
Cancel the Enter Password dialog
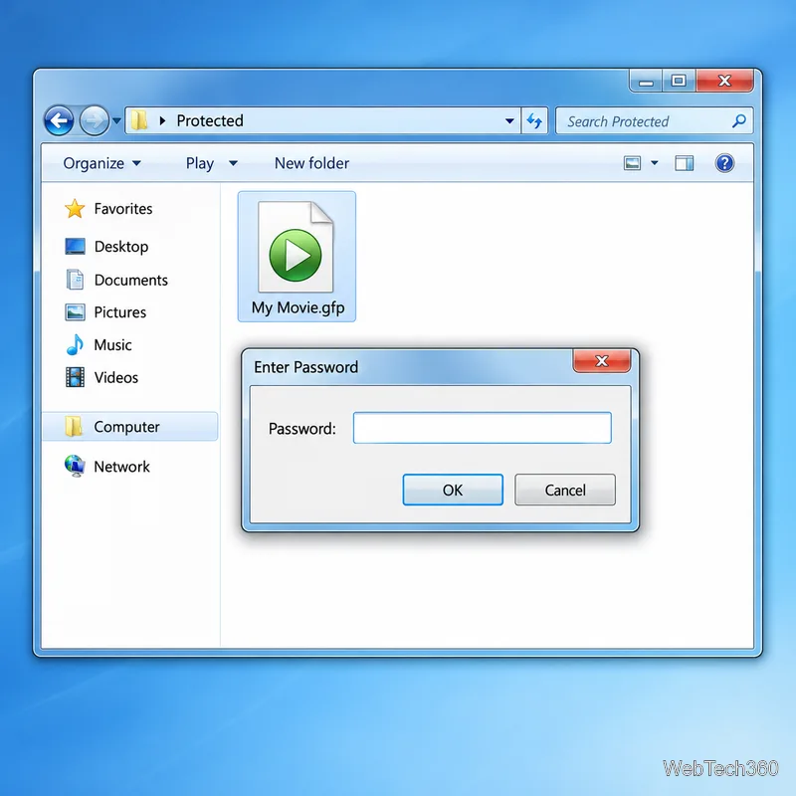(565, 490)
